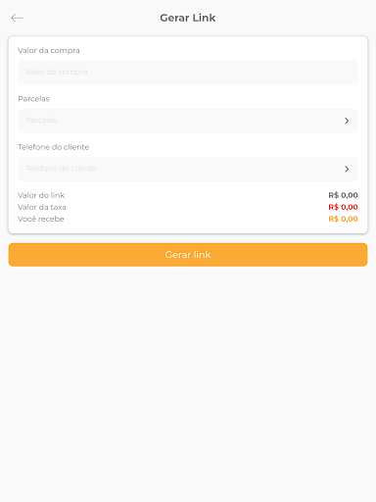This screenshot has height=502, width=376.
Task: Tap the Valor da compra placeholder text
Action: pyautogui.click(x=57, y=72)
